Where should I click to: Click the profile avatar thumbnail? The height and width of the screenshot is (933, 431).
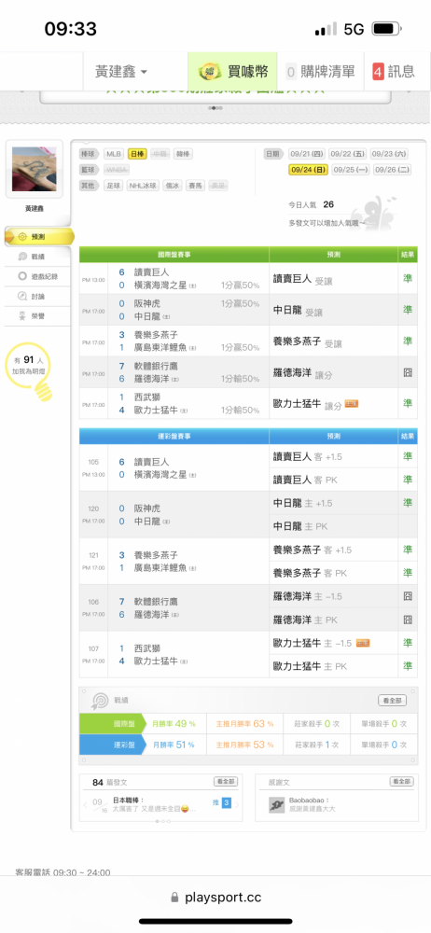(x=34, y=169)
